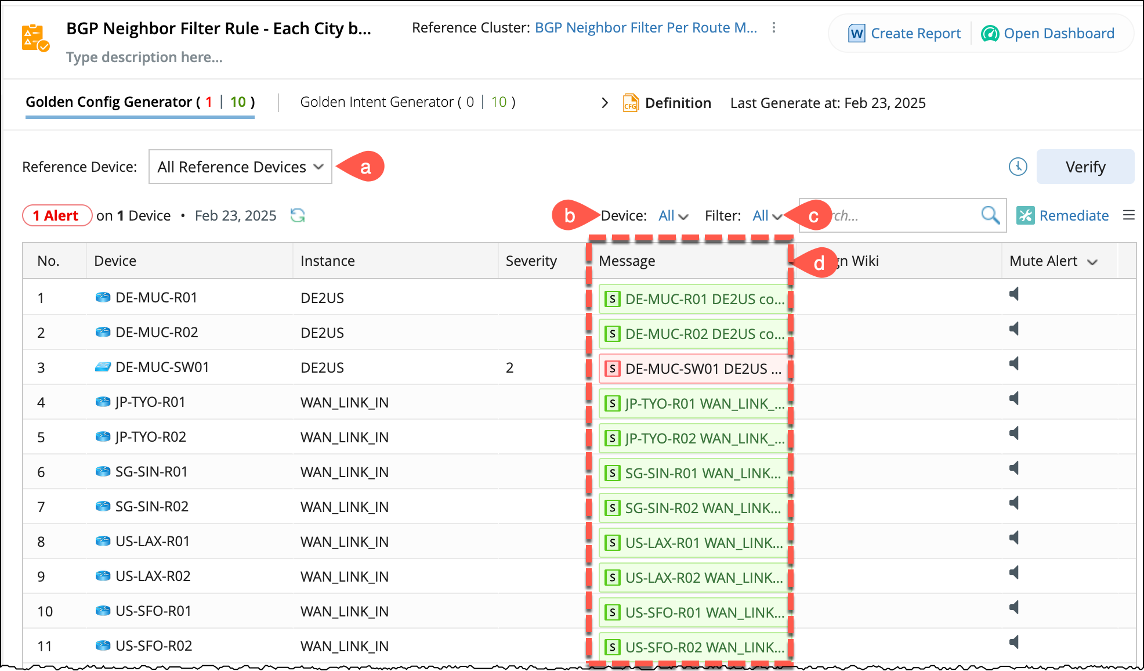Viewport: 1144px width, 671px height.
Task: Click the Verify button
Action: (1085, 167)
